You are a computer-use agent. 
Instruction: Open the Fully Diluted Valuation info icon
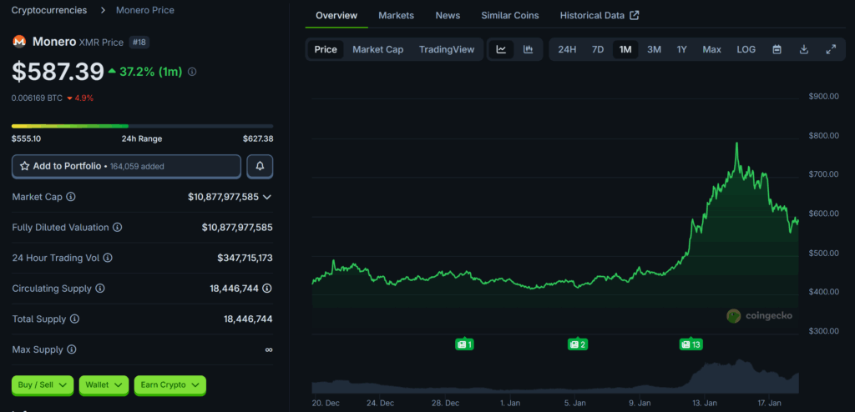(x=117, y=227)
